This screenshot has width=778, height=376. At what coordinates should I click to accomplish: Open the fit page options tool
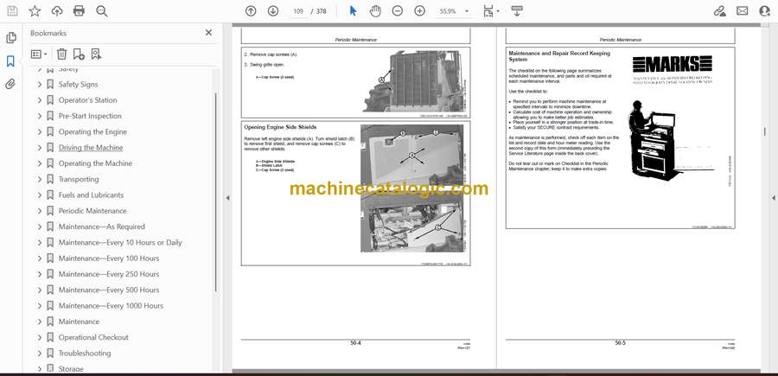[x=488, y=11]
